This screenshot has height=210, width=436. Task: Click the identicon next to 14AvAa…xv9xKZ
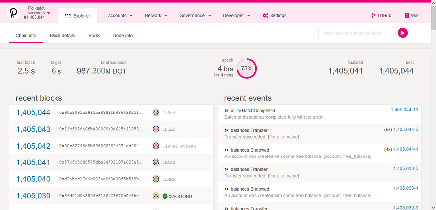click(156, 146)
